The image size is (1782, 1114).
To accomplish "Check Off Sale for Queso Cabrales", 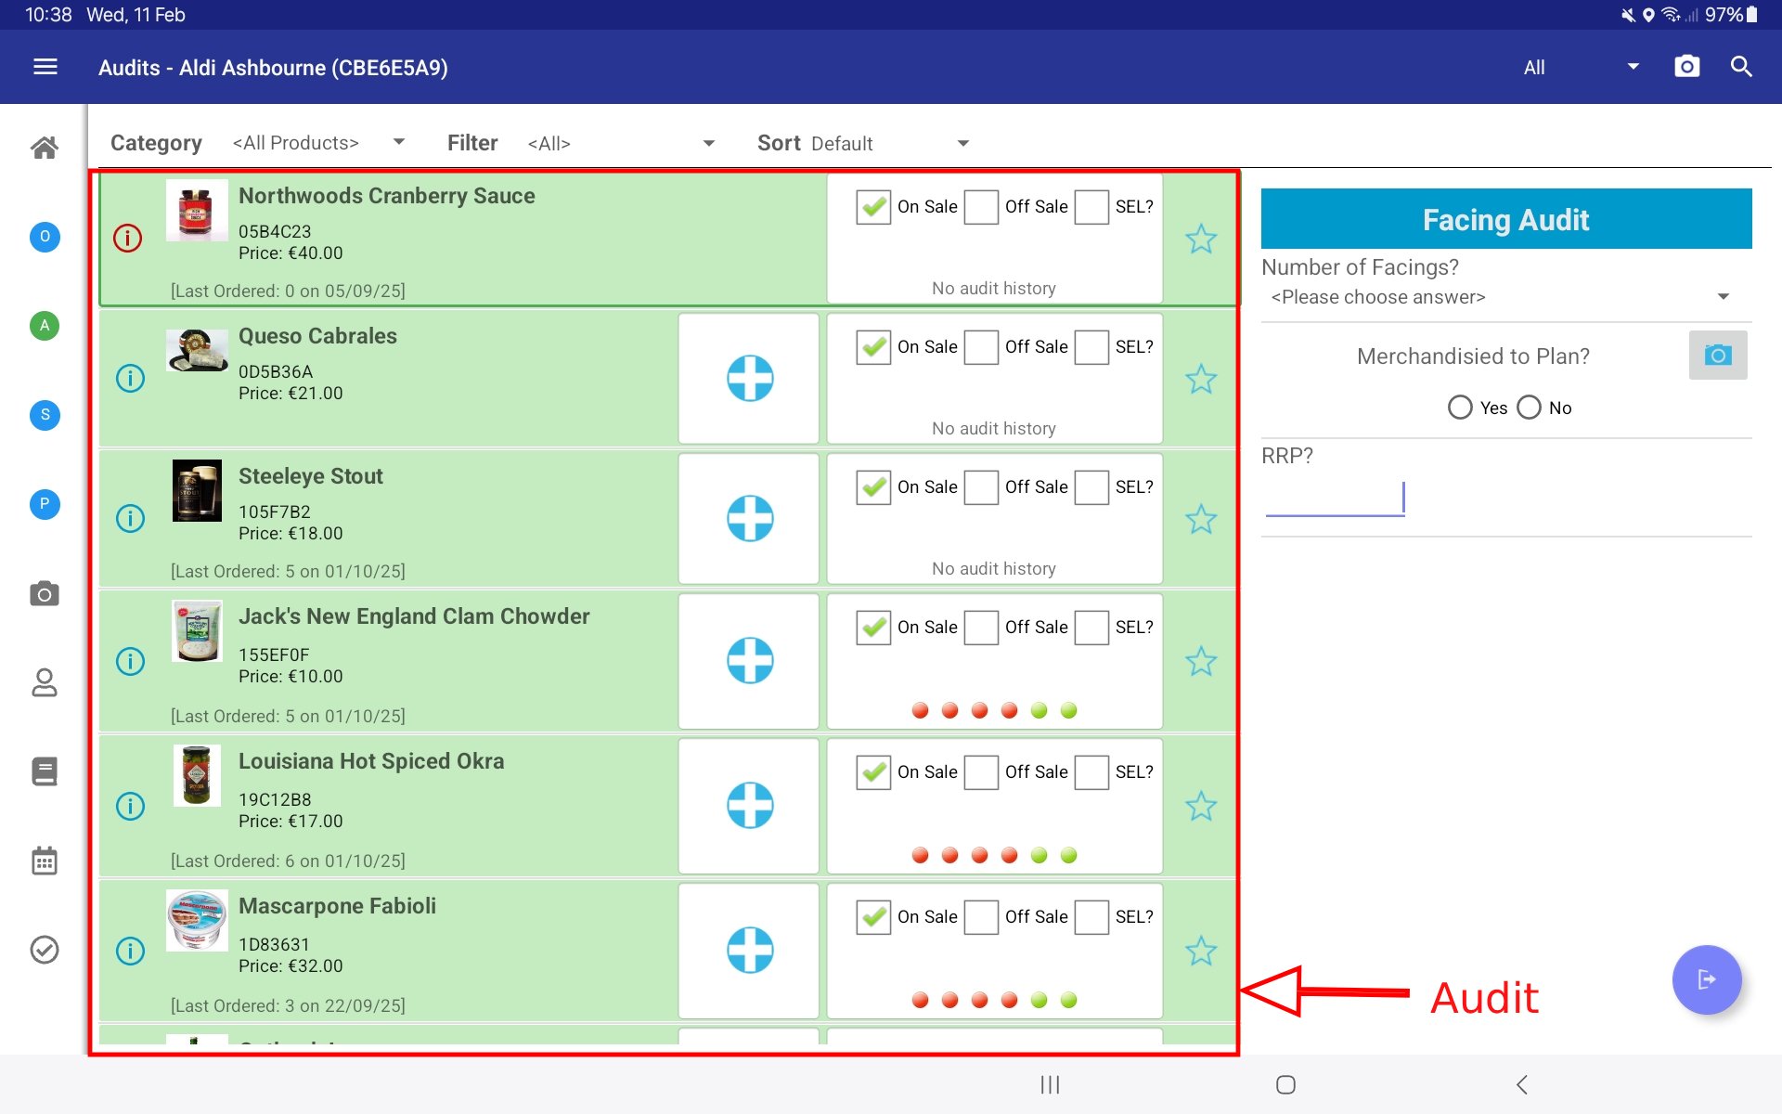I will 981,347.
